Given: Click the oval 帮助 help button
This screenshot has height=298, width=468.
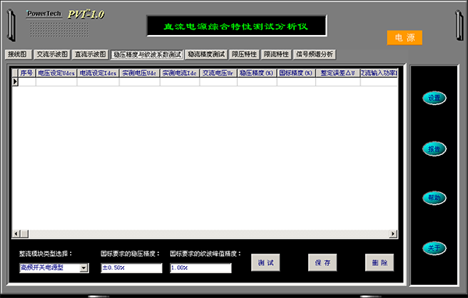Looking at the screenshot, I should (434, 198).
